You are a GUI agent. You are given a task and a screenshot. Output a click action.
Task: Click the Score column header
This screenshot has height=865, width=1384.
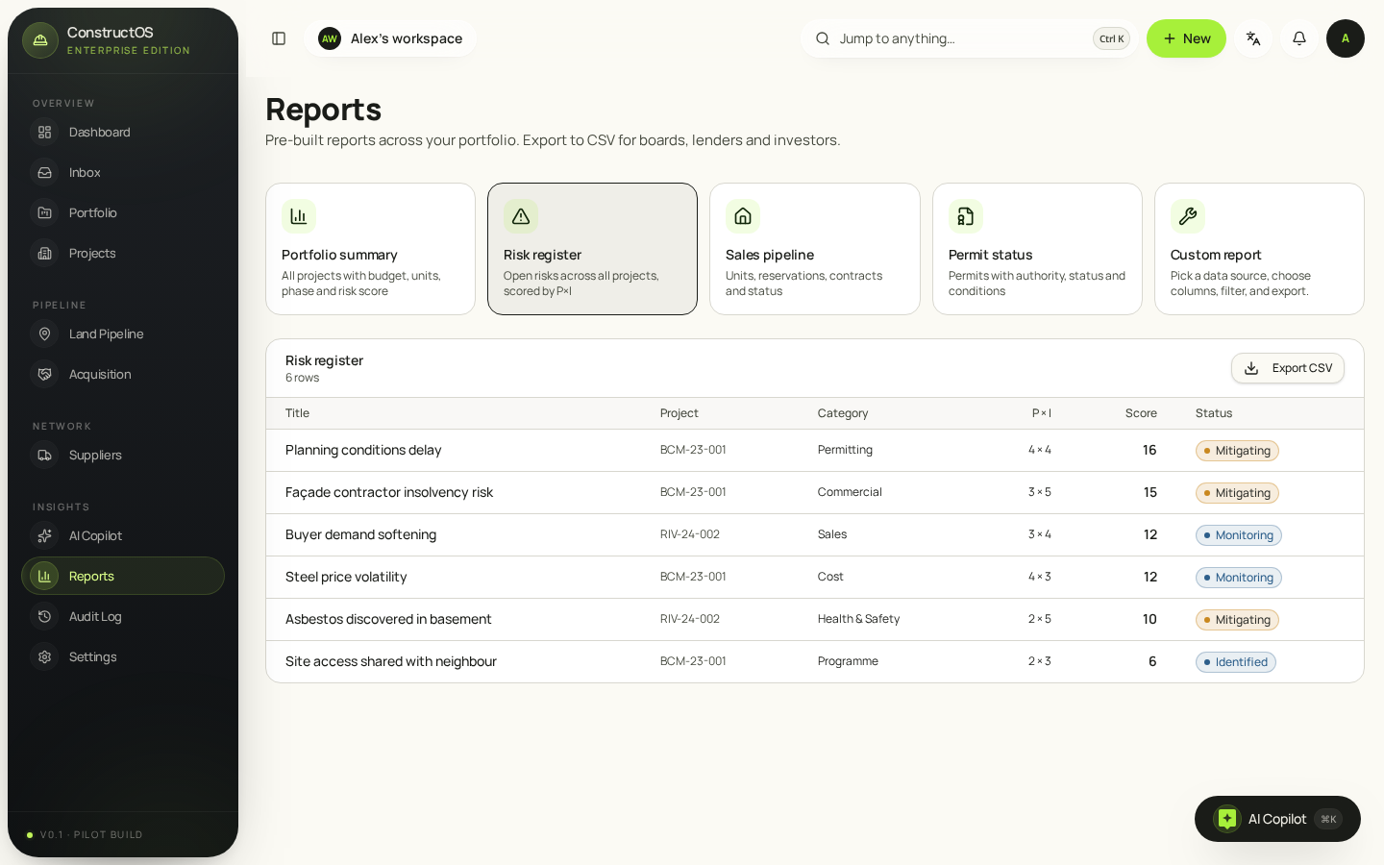point(1141,413)
